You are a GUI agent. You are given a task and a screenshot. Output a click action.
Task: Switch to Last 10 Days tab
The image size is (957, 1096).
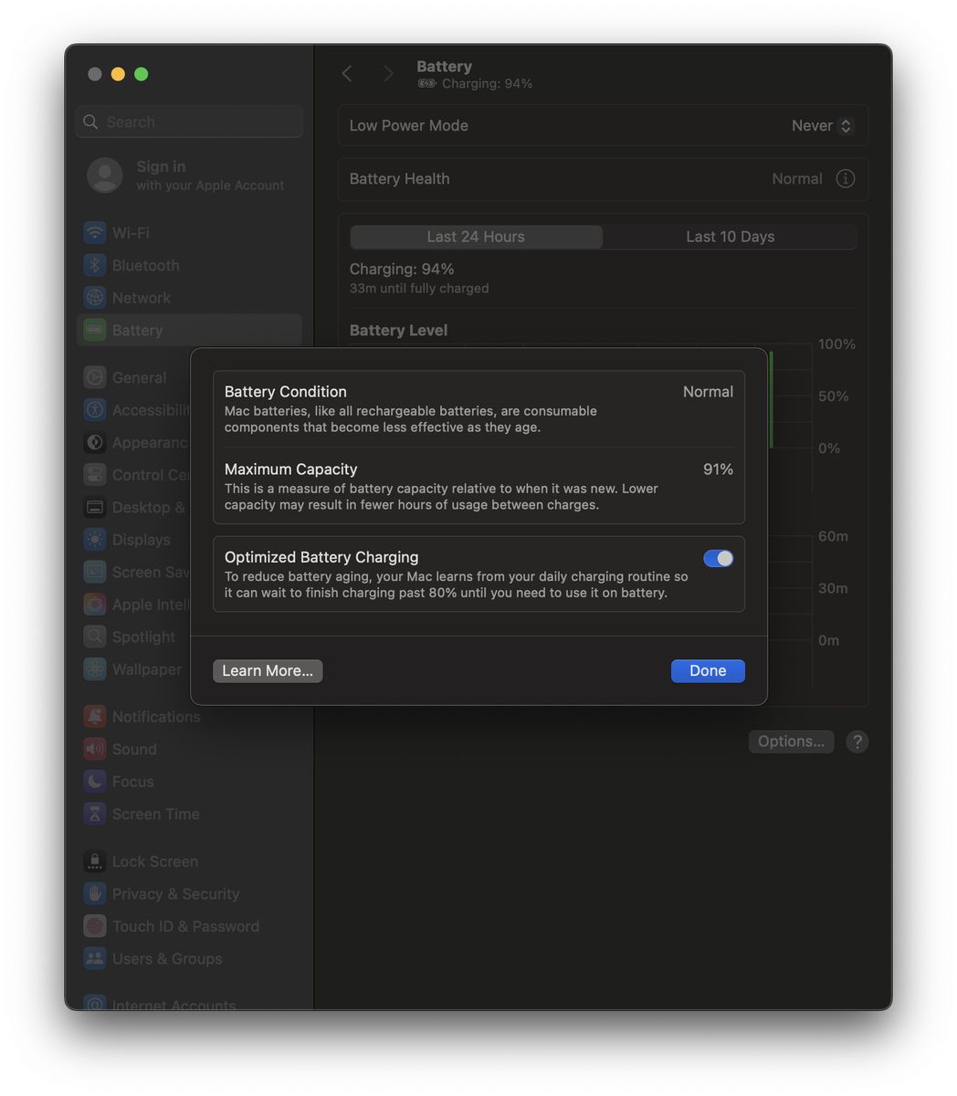[730, 237]
